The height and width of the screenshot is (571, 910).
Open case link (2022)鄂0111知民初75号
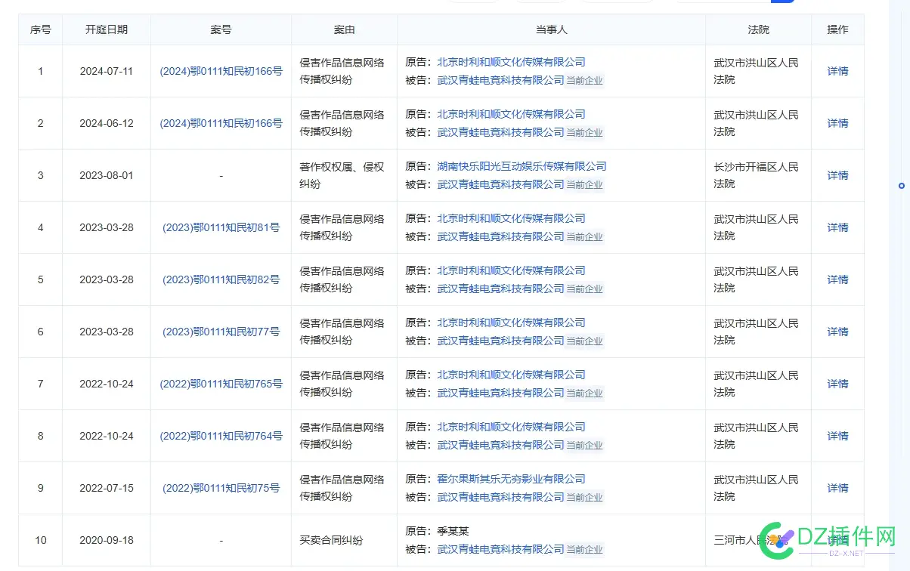[x=220, y=488]
